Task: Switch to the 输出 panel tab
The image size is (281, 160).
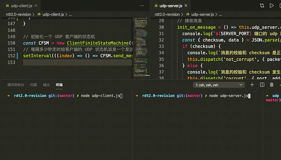Action: tap(46, 85)
